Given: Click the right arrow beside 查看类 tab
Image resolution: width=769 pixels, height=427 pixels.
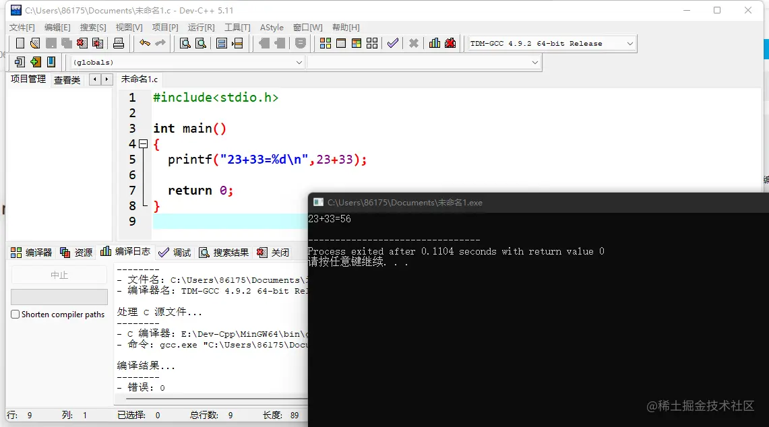Looking at the screenshot, I should (107, 79).
